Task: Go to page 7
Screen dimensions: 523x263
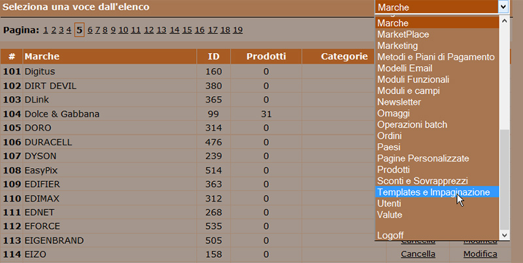Action: click(x=97, y=30)
